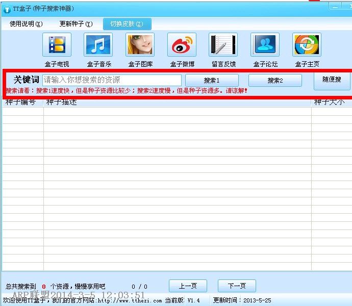Open the 盒子图库 gallery icon

coord(140,44)
